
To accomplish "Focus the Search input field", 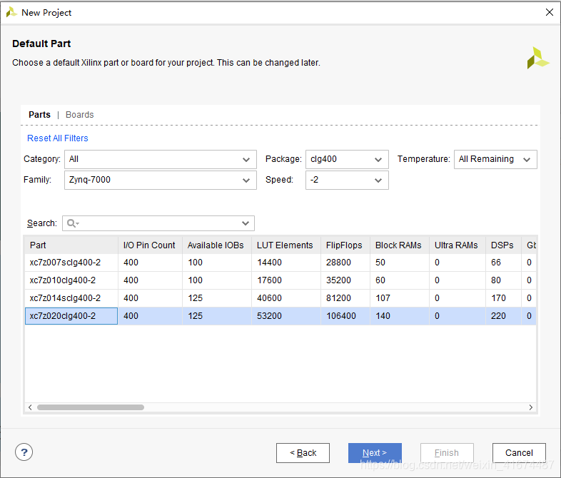I will coord(158,223).
